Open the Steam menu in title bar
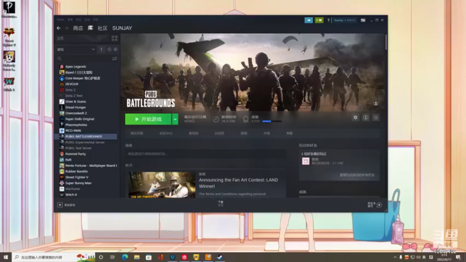Image resolution: width=466 pixels, height=262 pixels. 61,20
